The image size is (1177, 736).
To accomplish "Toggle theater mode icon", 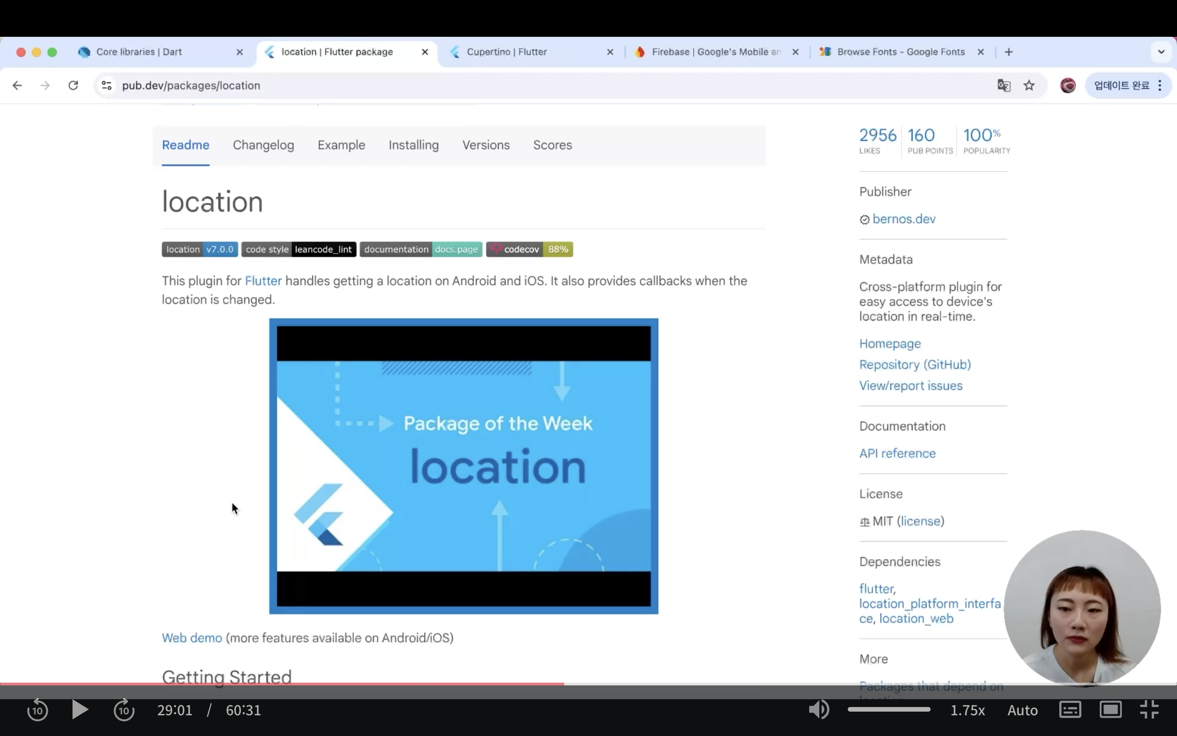I will 1111,710.
